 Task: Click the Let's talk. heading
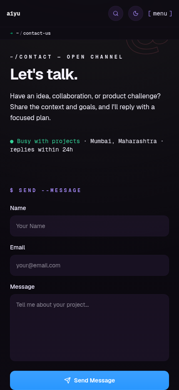pos(44,74)
